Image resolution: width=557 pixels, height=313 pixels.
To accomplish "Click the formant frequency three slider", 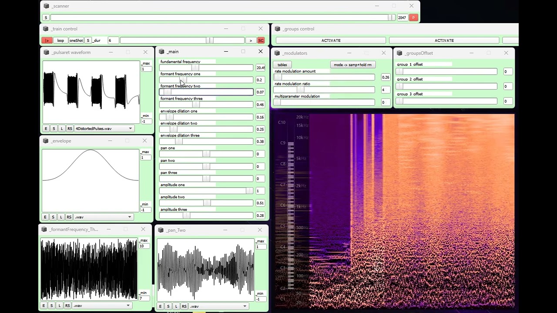I will (x=206, y=105).
